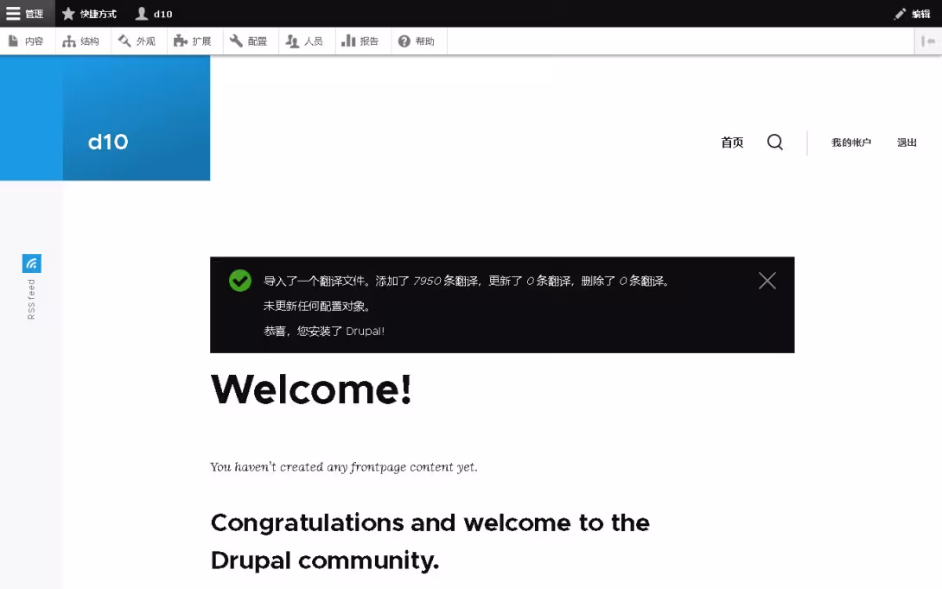Dismiss the translation import message
The width and height of the screenshot is (942, 589).
point(767,280)
